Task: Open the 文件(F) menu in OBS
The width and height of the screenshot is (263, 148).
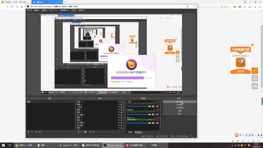Action: 29,10
